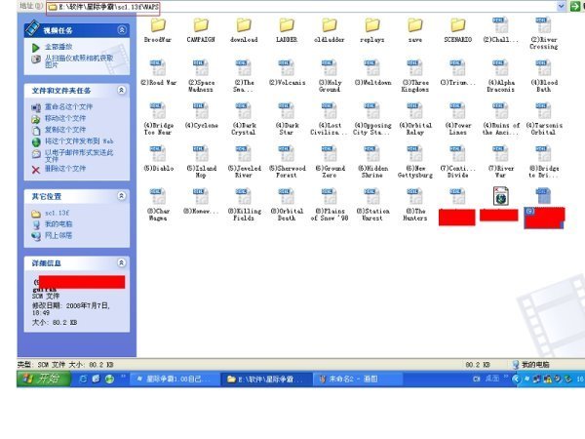Select the (4)Alpha Draconis map file

click(x=501, y=76)
